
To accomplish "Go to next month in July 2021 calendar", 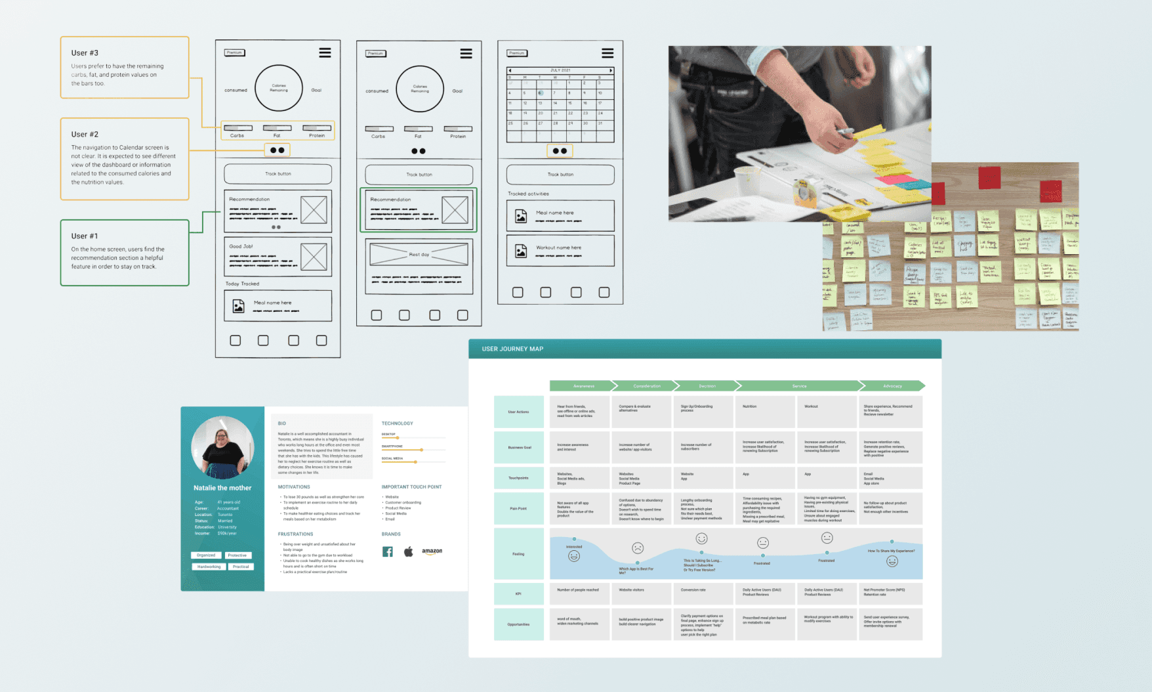I will coord(611,70).
